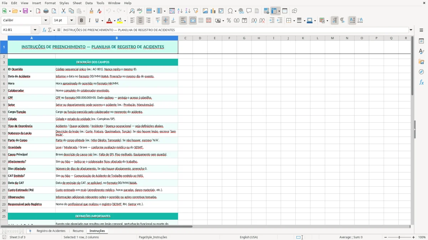Screen dimensions: 428x240
Task: Open the Font Name dropdown
Action: pyautogui.click(x=46, y=21)
